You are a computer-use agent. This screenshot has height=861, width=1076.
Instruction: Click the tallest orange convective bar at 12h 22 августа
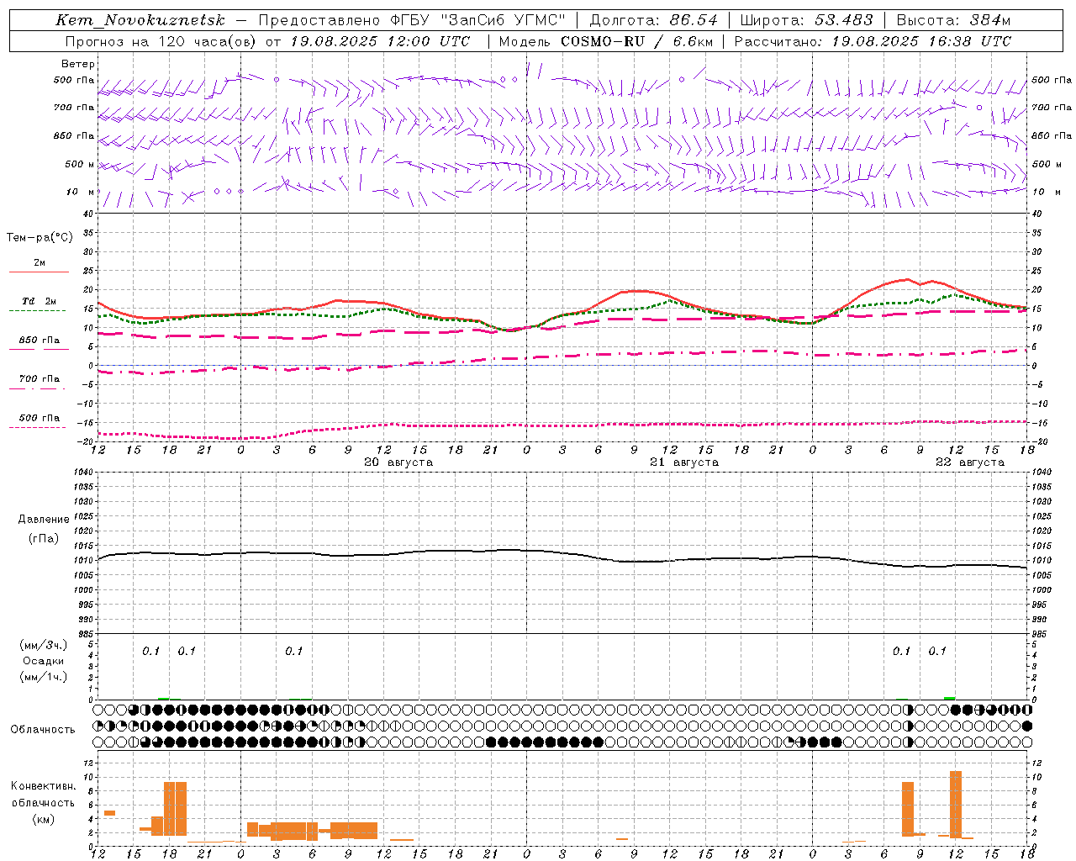[956, 803]
